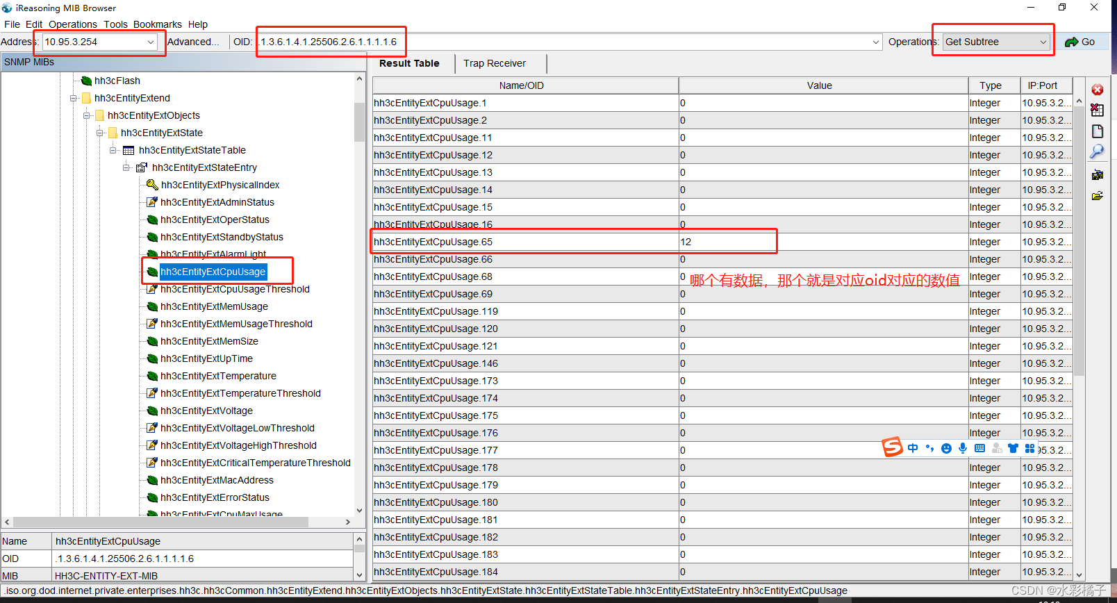The image size is (1117, 603).
Task: Click table icon of hh3cEntityExtStateTable
Action: pyautogui.click(x=129, y=150)
